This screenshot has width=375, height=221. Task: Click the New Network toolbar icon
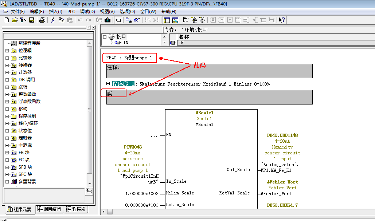(x=185, y=20)
